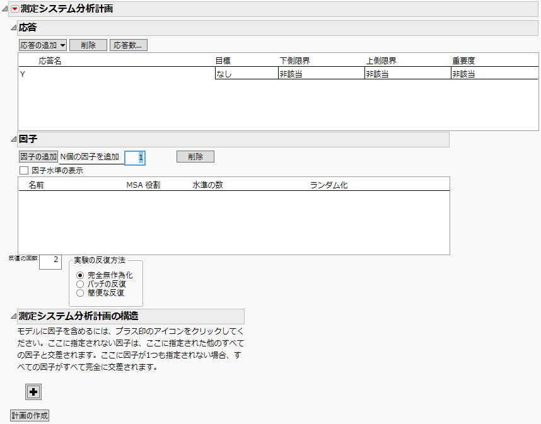Select the バッチの反復 replication method
The height and width of the screenshot is (424, 541).
(80, 284)
